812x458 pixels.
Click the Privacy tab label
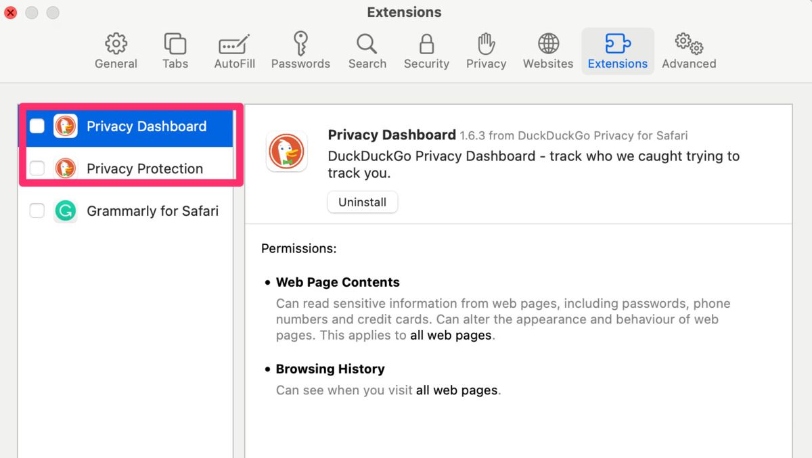(486, 64)
